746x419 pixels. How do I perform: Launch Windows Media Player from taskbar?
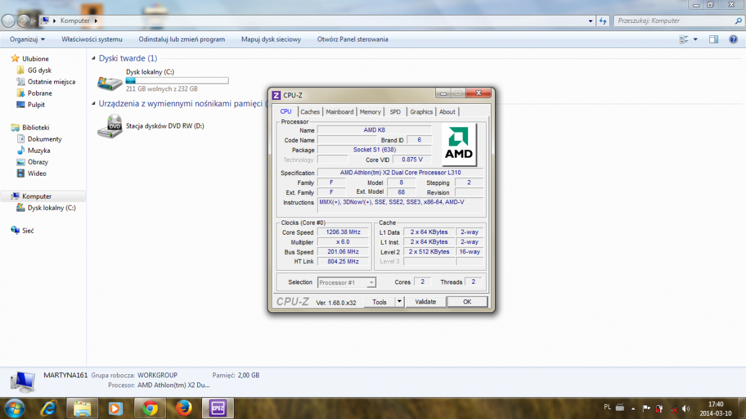click(116, 408)
